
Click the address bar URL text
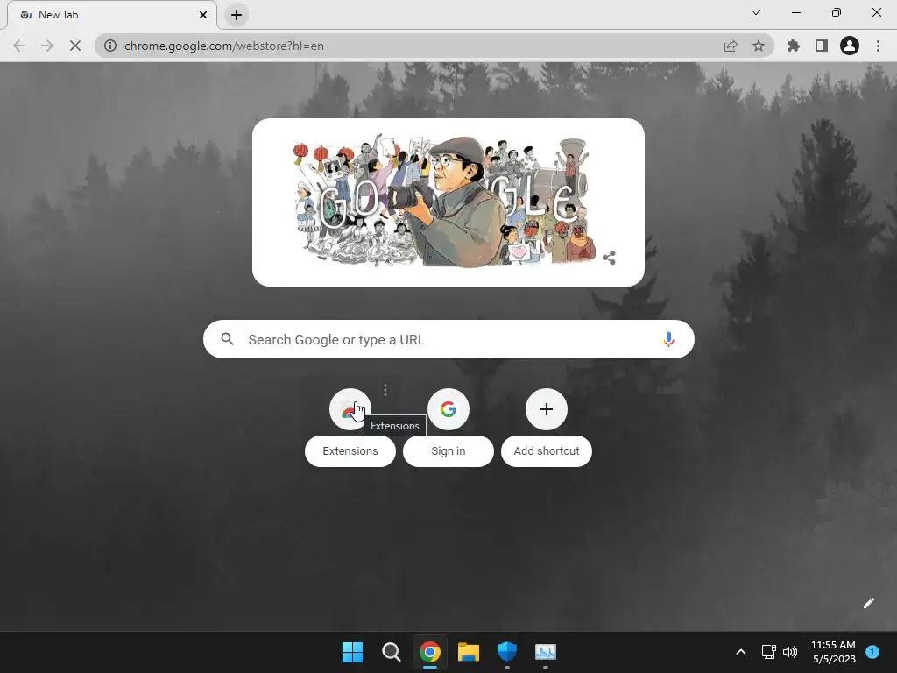pos(223,46)
